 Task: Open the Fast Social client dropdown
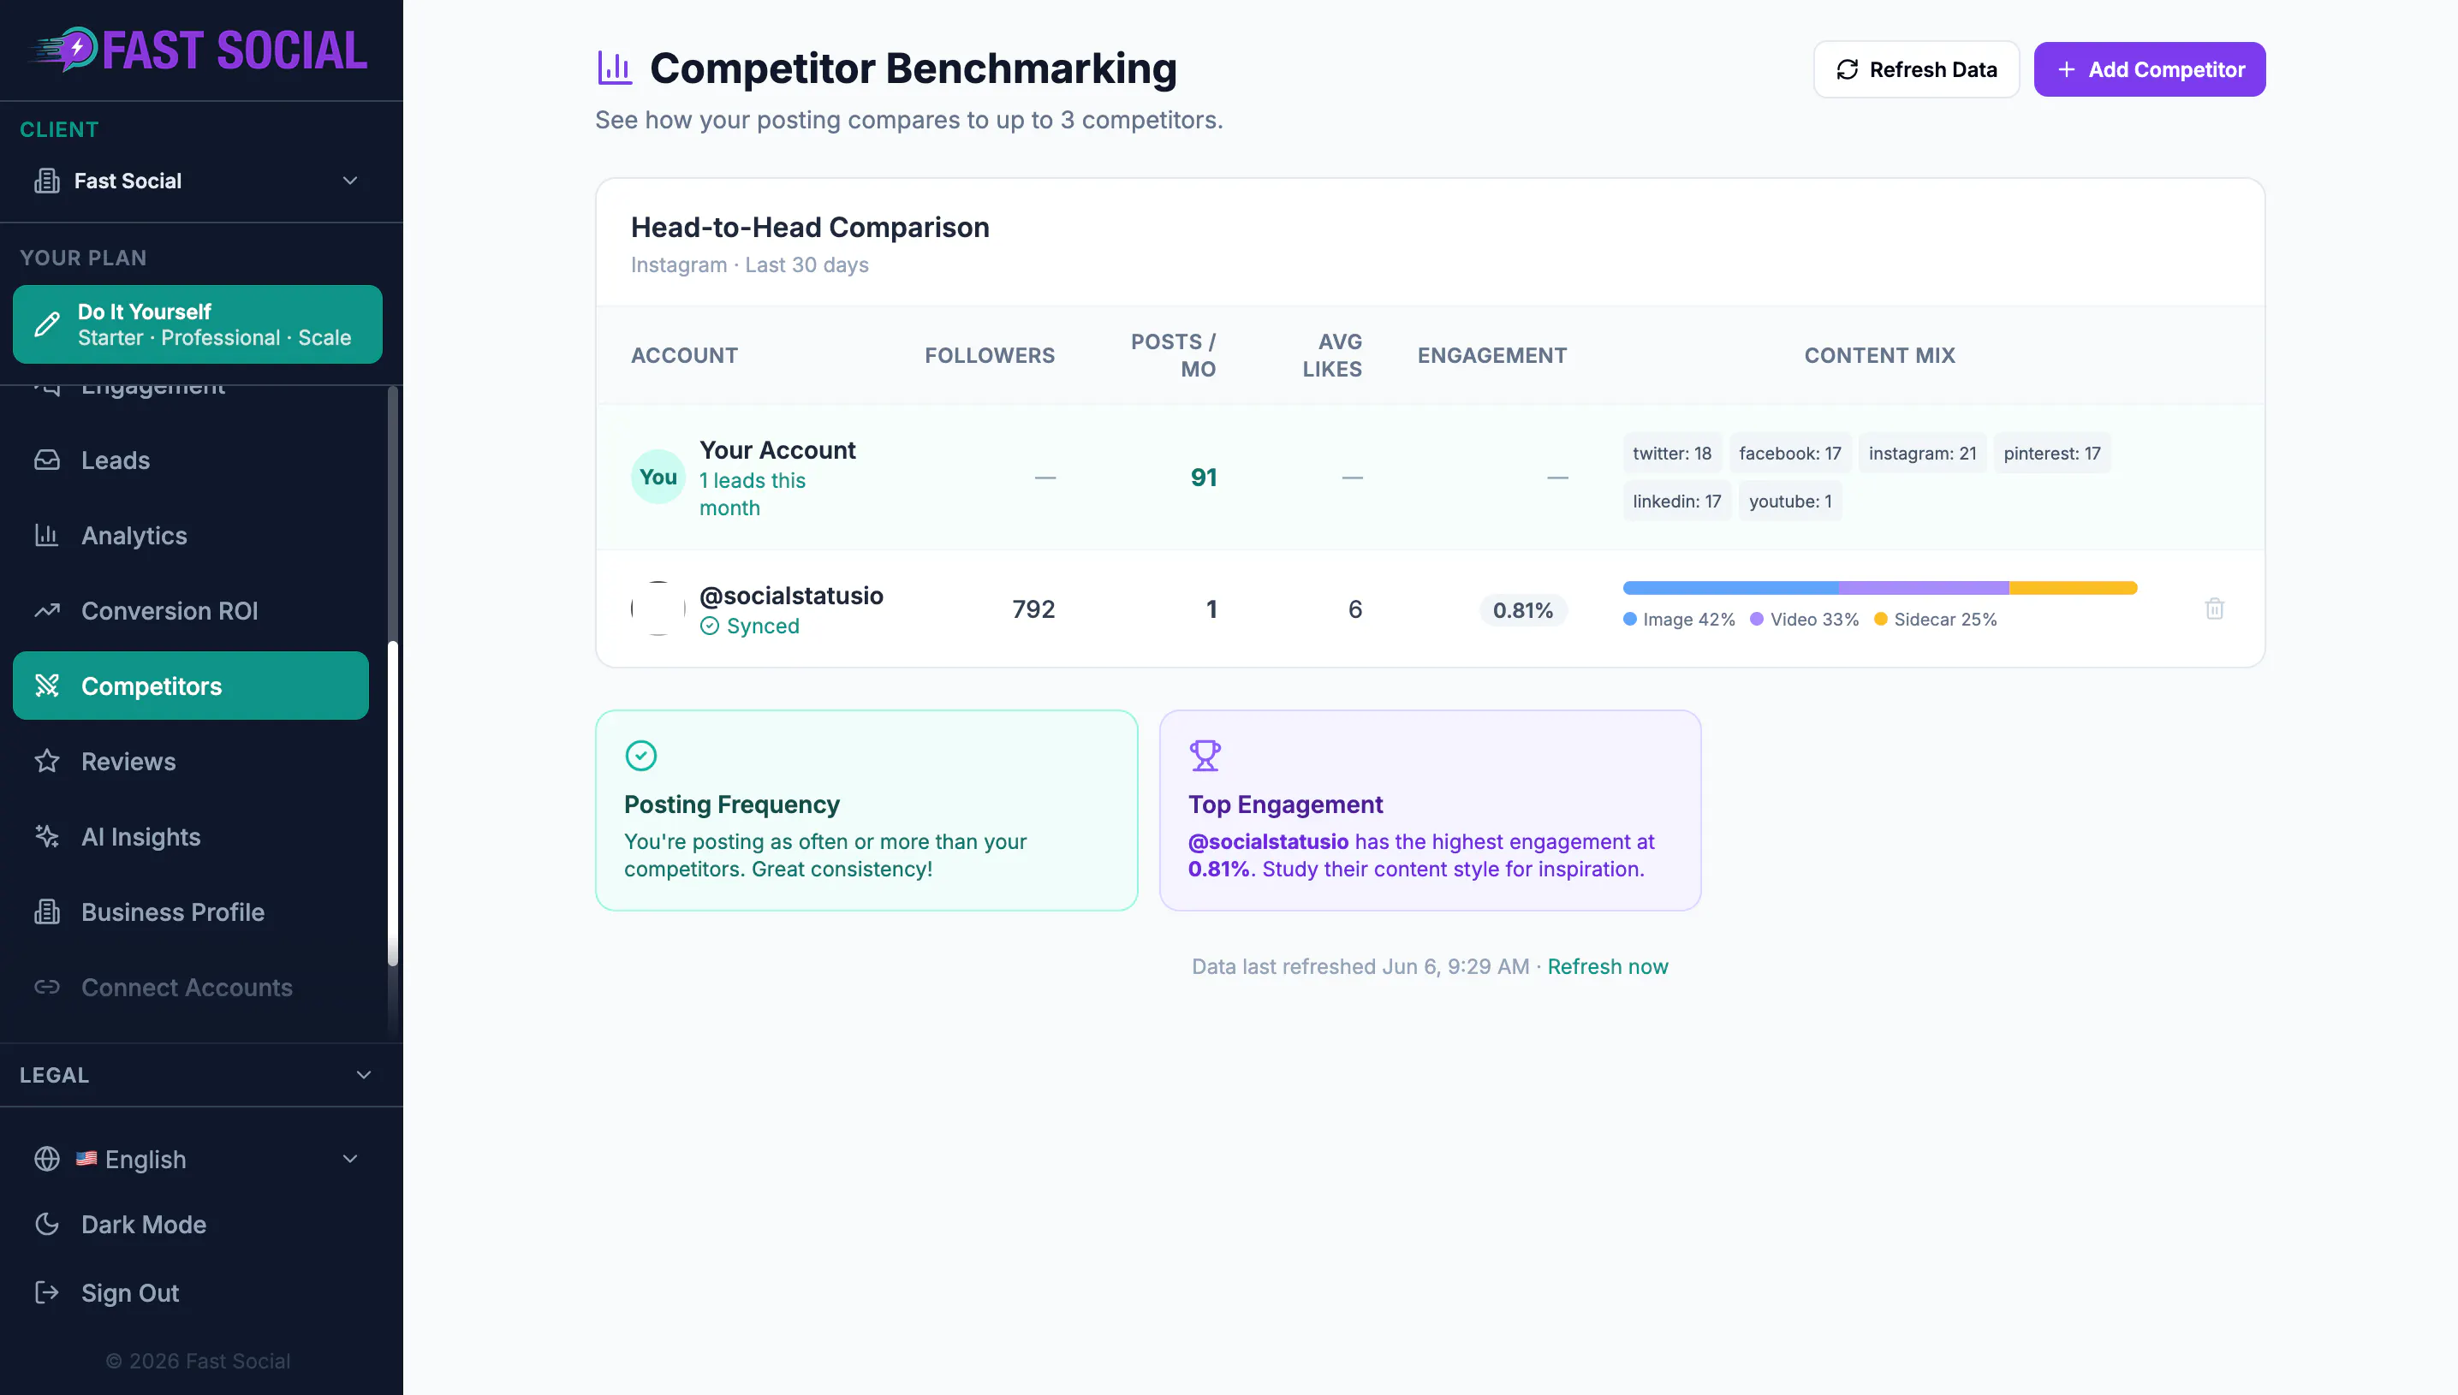click(x=199, y=181)
